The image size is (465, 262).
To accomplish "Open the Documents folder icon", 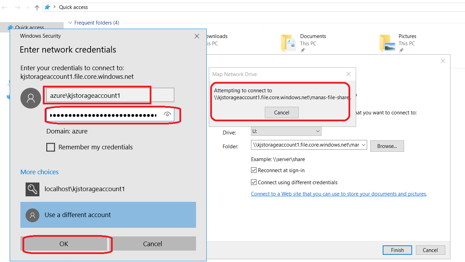I will click(288, 43).
